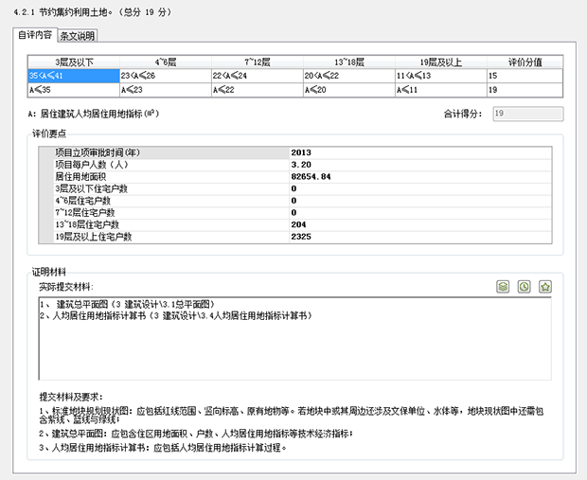This screenshot has height=480, width=587.
Task: Edit 13~18层住宅户数 value 204
Action: [420, 224]
